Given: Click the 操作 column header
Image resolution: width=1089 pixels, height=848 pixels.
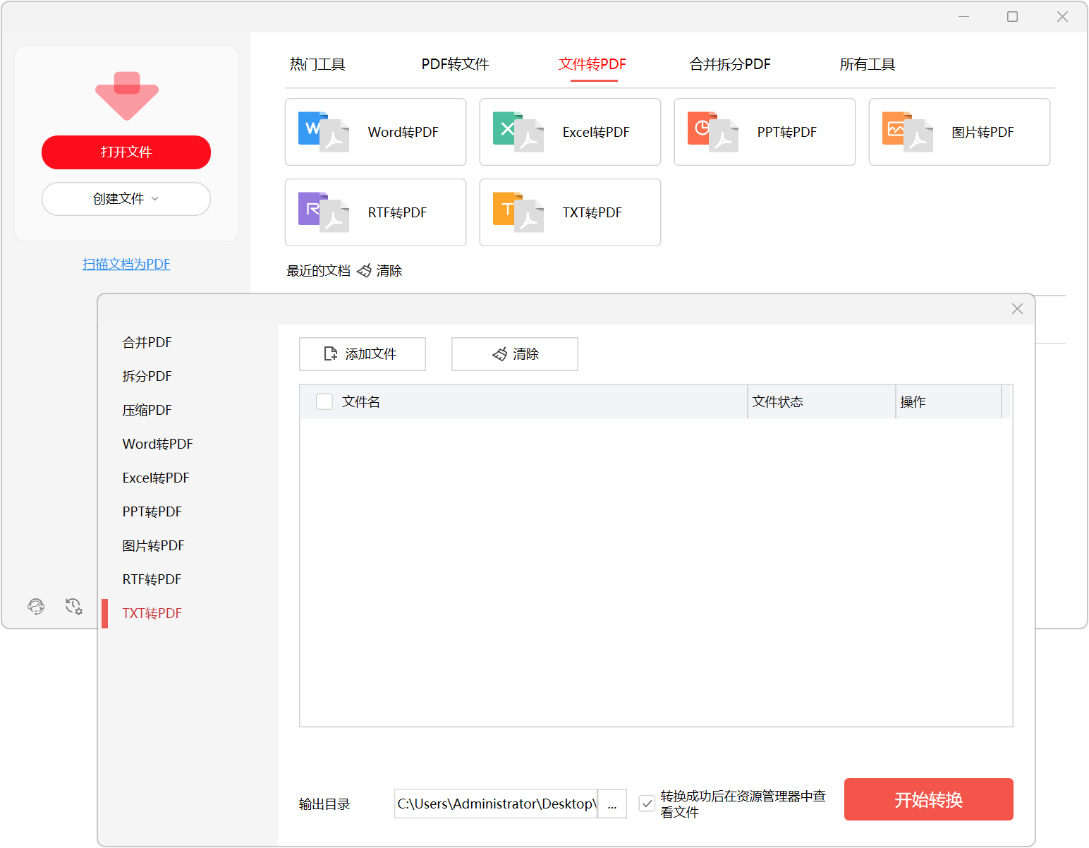Looking at the screenshot, I should [x=949, y=402].
